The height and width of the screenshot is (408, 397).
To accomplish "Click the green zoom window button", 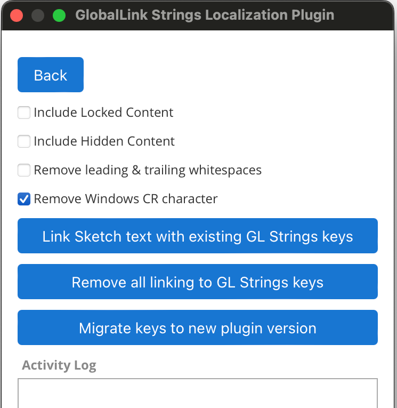I will [x=59, y=15].
